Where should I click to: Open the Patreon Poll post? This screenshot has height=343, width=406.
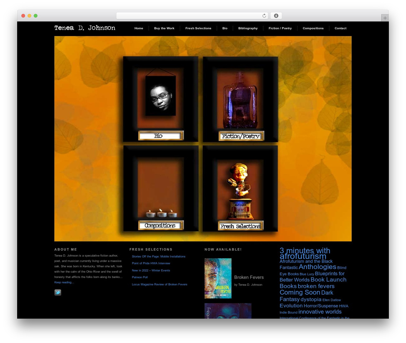click(140, 277)
